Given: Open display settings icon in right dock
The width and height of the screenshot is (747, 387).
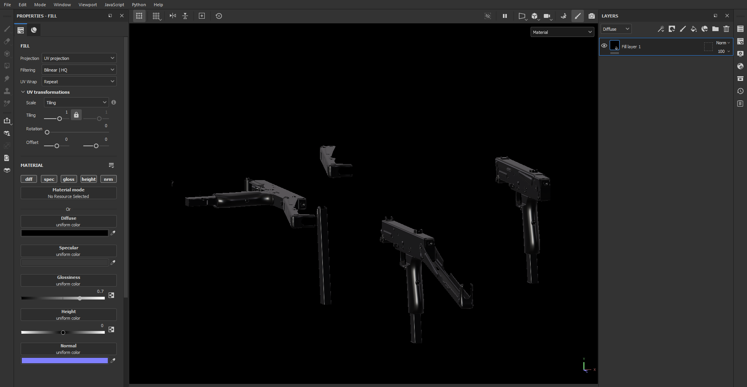Looking at the screenshot, I should coord(740,54).
